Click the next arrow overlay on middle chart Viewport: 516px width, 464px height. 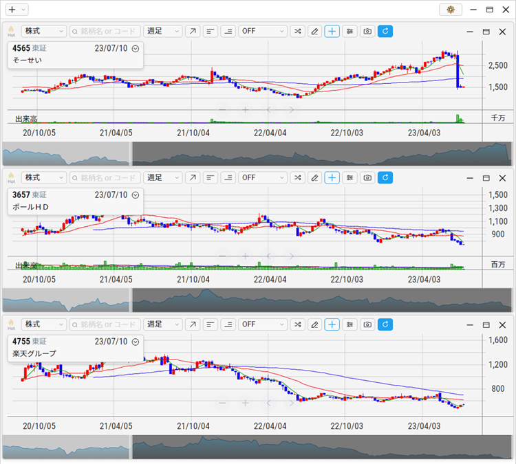[x=291, y=256]
